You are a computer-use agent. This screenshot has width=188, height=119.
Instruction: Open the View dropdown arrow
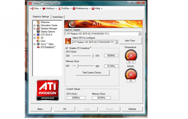pos(41,8)
